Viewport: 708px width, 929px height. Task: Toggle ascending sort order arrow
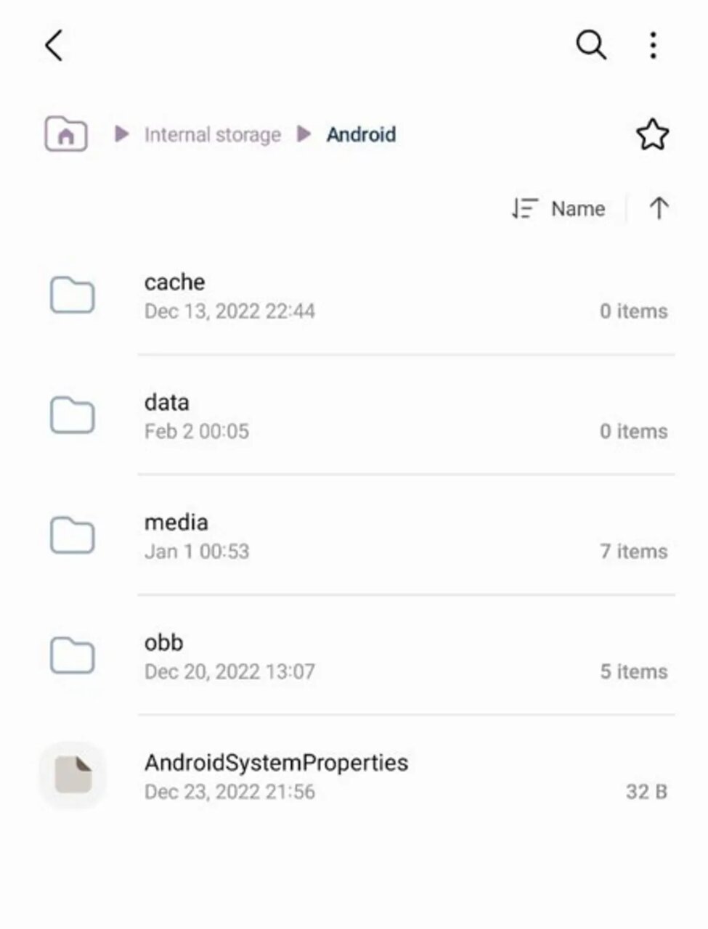coord(659,209)
